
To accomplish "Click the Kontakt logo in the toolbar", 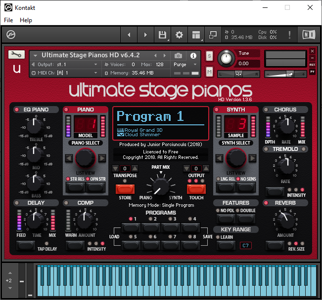I will 11,35.
